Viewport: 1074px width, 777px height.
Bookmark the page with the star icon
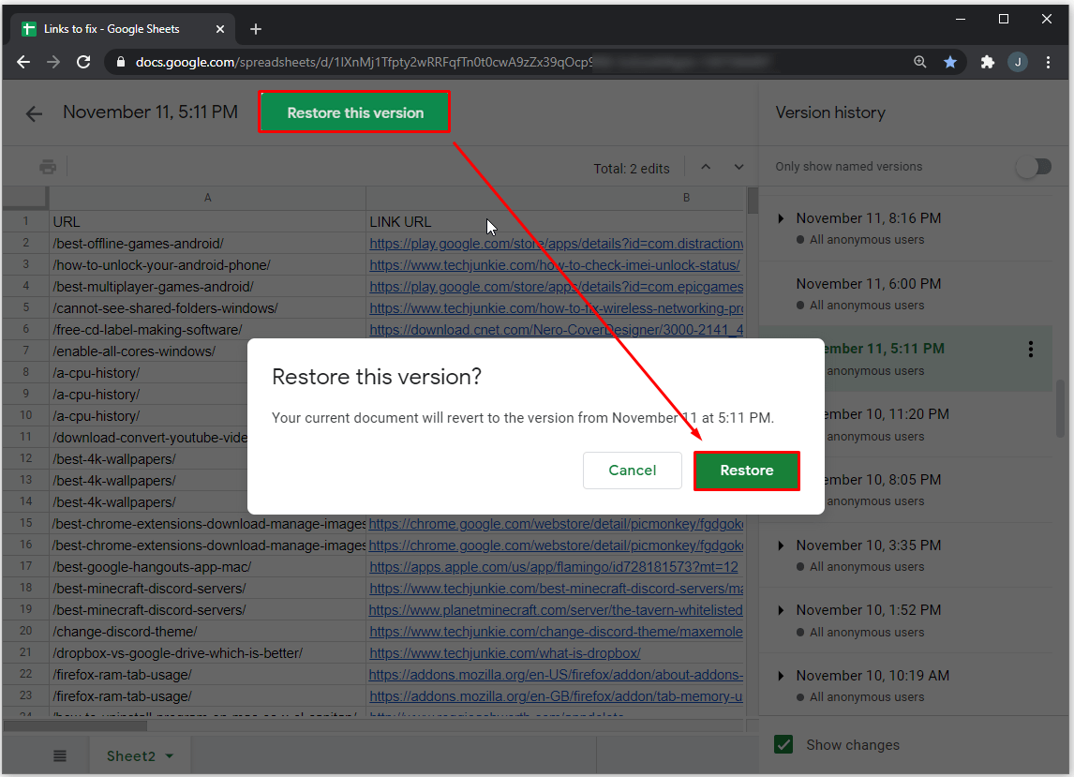[950, 63]
